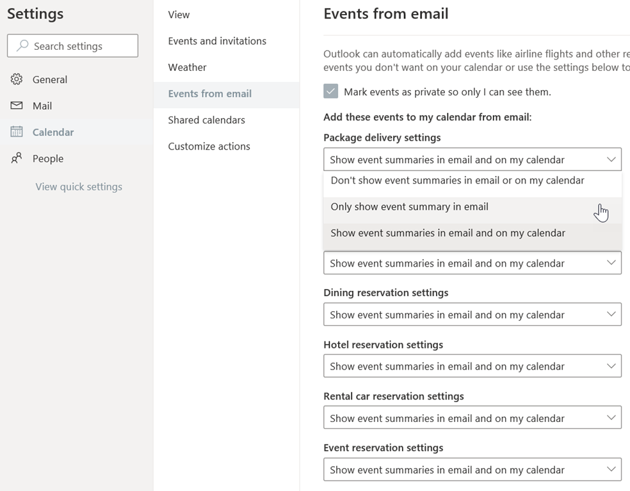The height and width of the screenshot is (491, 630).
Task: Click the Search settings input field
Action: pos(80,46)
